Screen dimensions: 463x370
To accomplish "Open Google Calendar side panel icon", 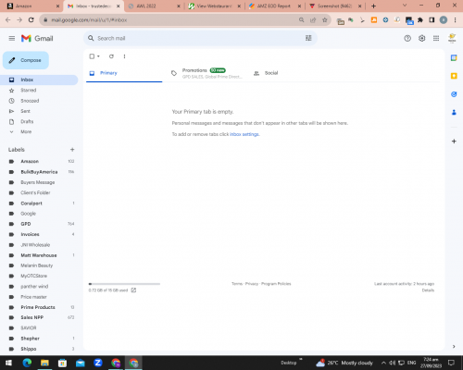I will (454, 57).
